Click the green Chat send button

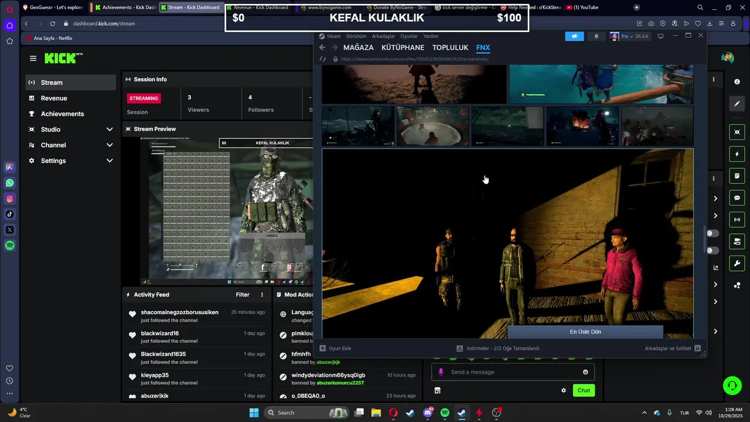point(584,390)
